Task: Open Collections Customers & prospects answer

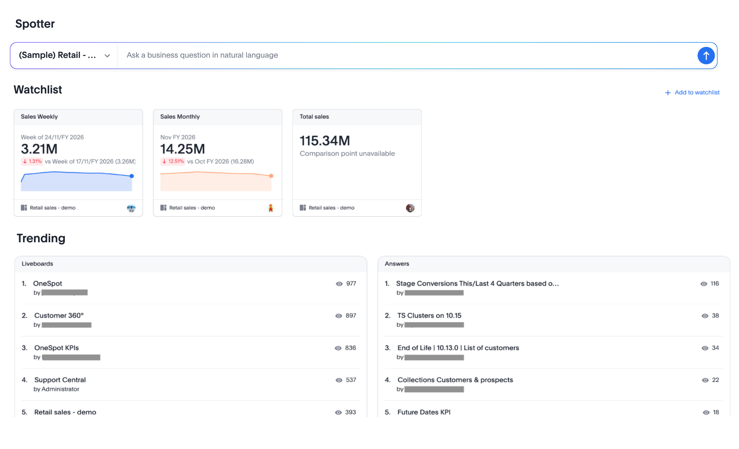Action: [x=455, y=380]
